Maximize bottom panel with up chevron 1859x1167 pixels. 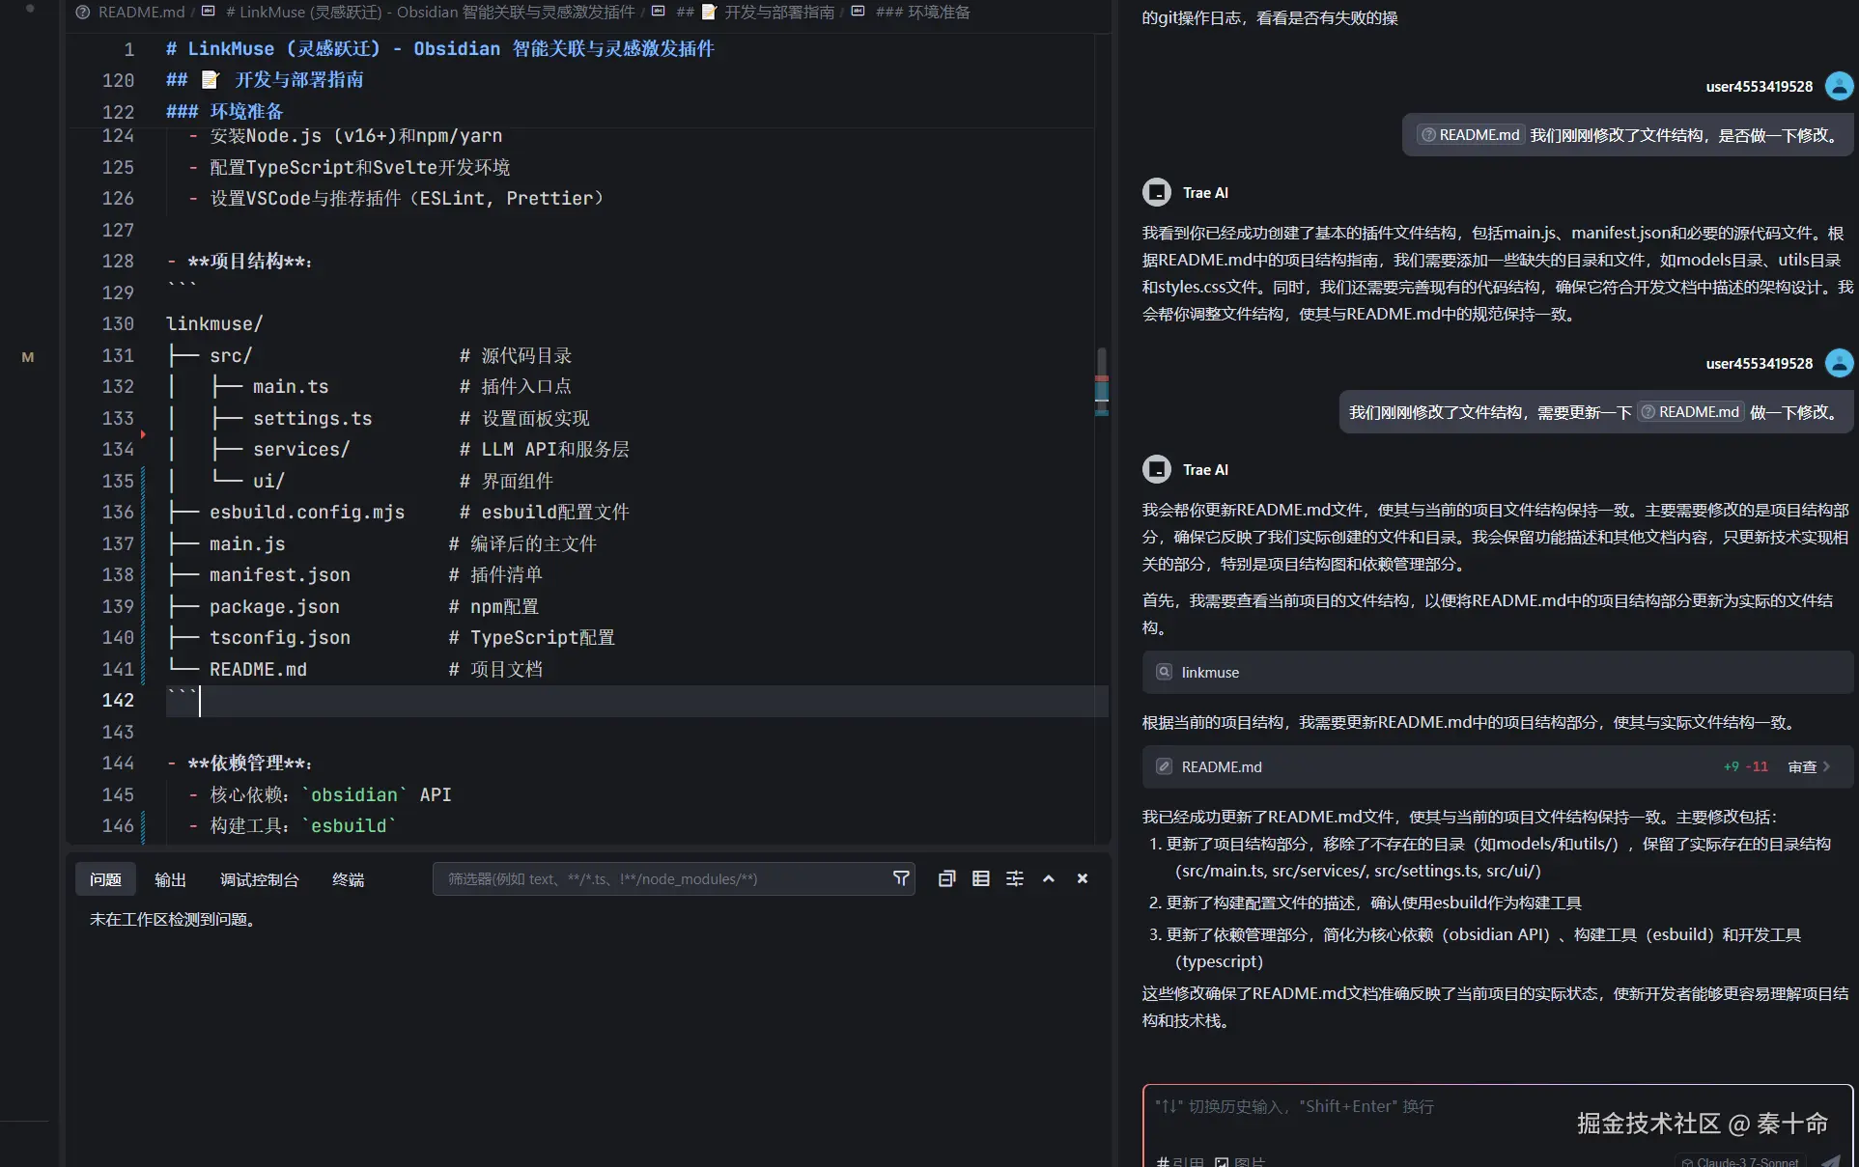[x=1048, y=878]
